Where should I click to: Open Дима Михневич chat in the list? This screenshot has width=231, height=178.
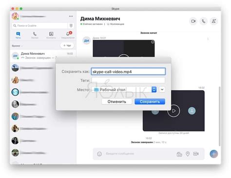click(43, 55)
